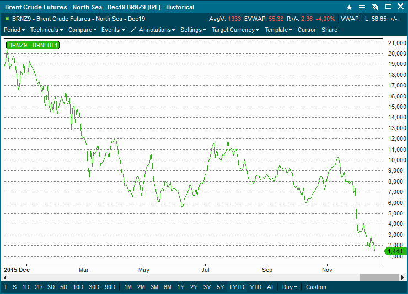Select the T time range
408x294 pixels.
pos(6,287)
